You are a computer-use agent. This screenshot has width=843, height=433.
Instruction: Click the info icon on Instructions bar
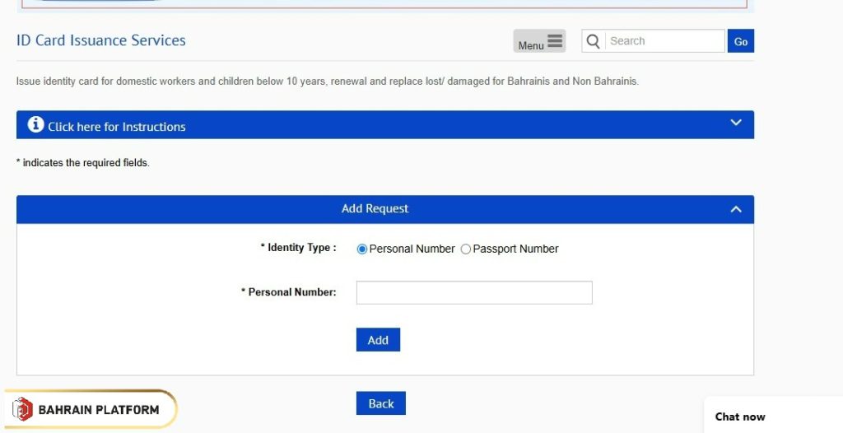tap(35, 125)
